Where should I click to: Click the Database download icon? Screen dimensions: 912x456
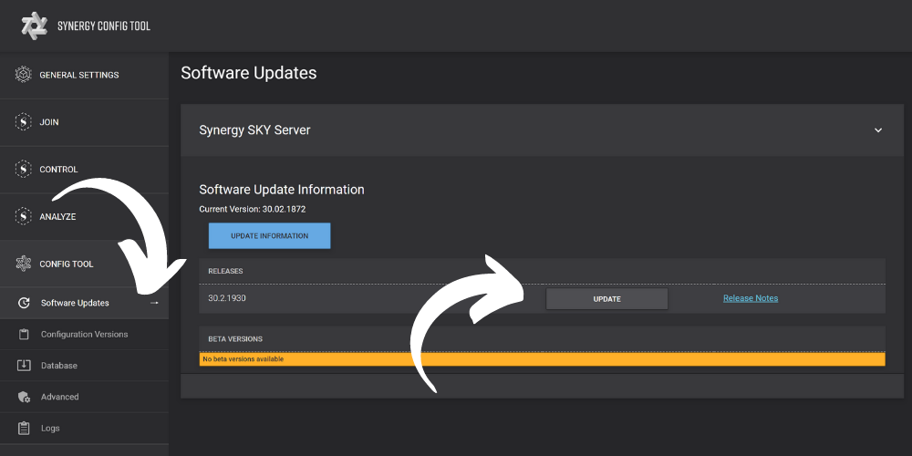pos(24,366)
